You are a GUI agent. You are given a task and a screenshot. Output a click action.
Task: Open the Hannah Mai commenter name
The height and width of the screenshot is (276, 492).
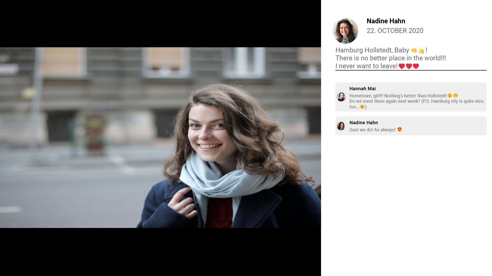[x=363, y=89]
